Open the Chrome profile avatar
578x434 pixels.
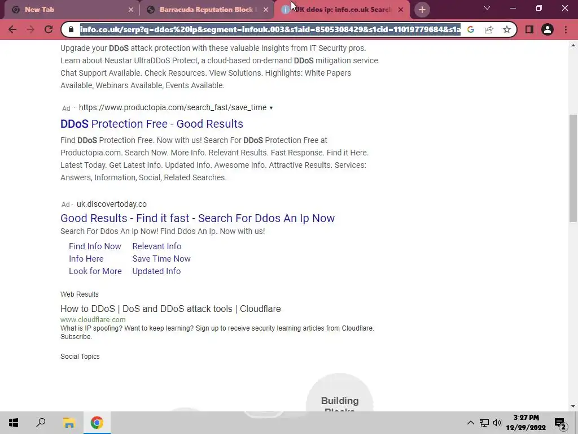(548, 29)
